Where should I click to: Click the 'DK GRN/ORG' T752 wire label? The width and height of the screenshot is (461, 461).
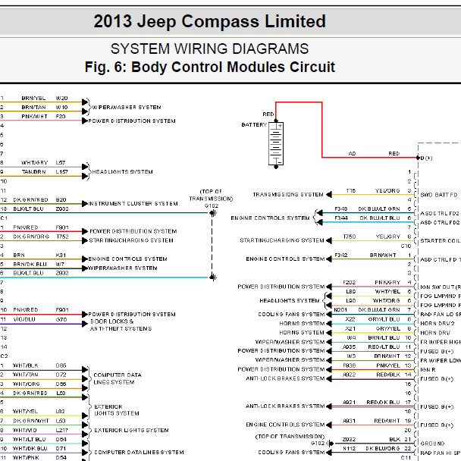[31, 237]
